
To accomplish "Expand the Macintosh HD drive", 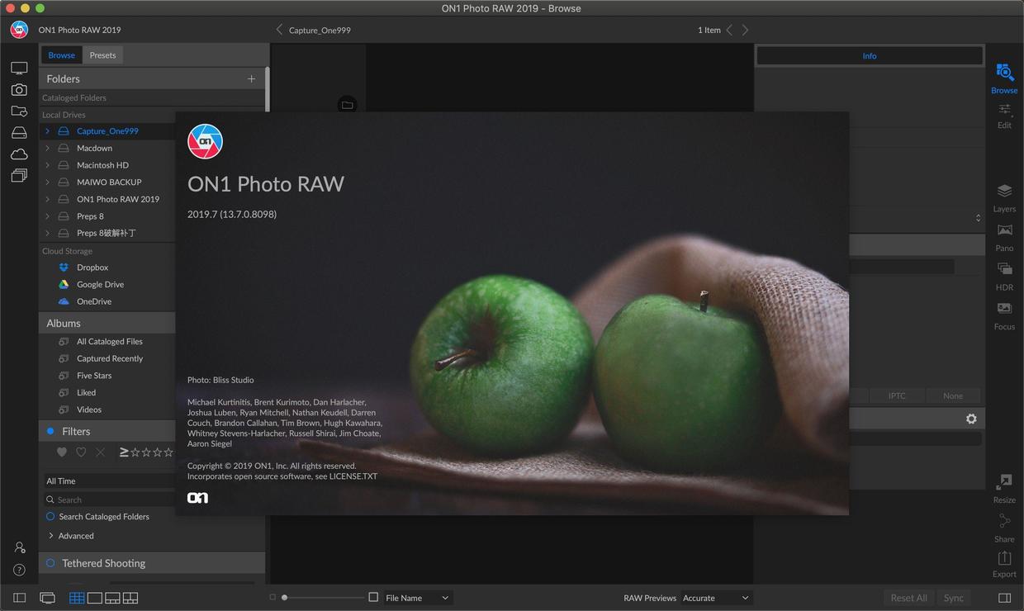I will pos(47,165).
